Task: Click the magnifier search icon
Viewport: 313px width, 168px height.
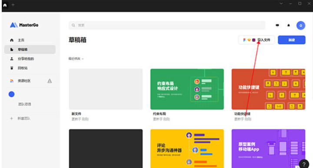Action: click(x=73, y=25)
